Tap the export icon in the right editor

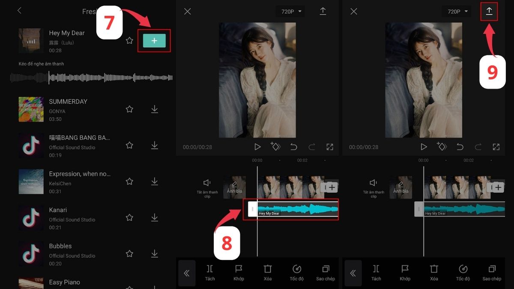click(x=489, y=12)
